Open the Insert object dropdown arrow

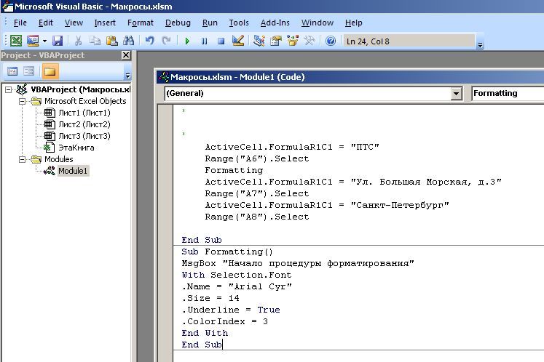pos(44,41)
